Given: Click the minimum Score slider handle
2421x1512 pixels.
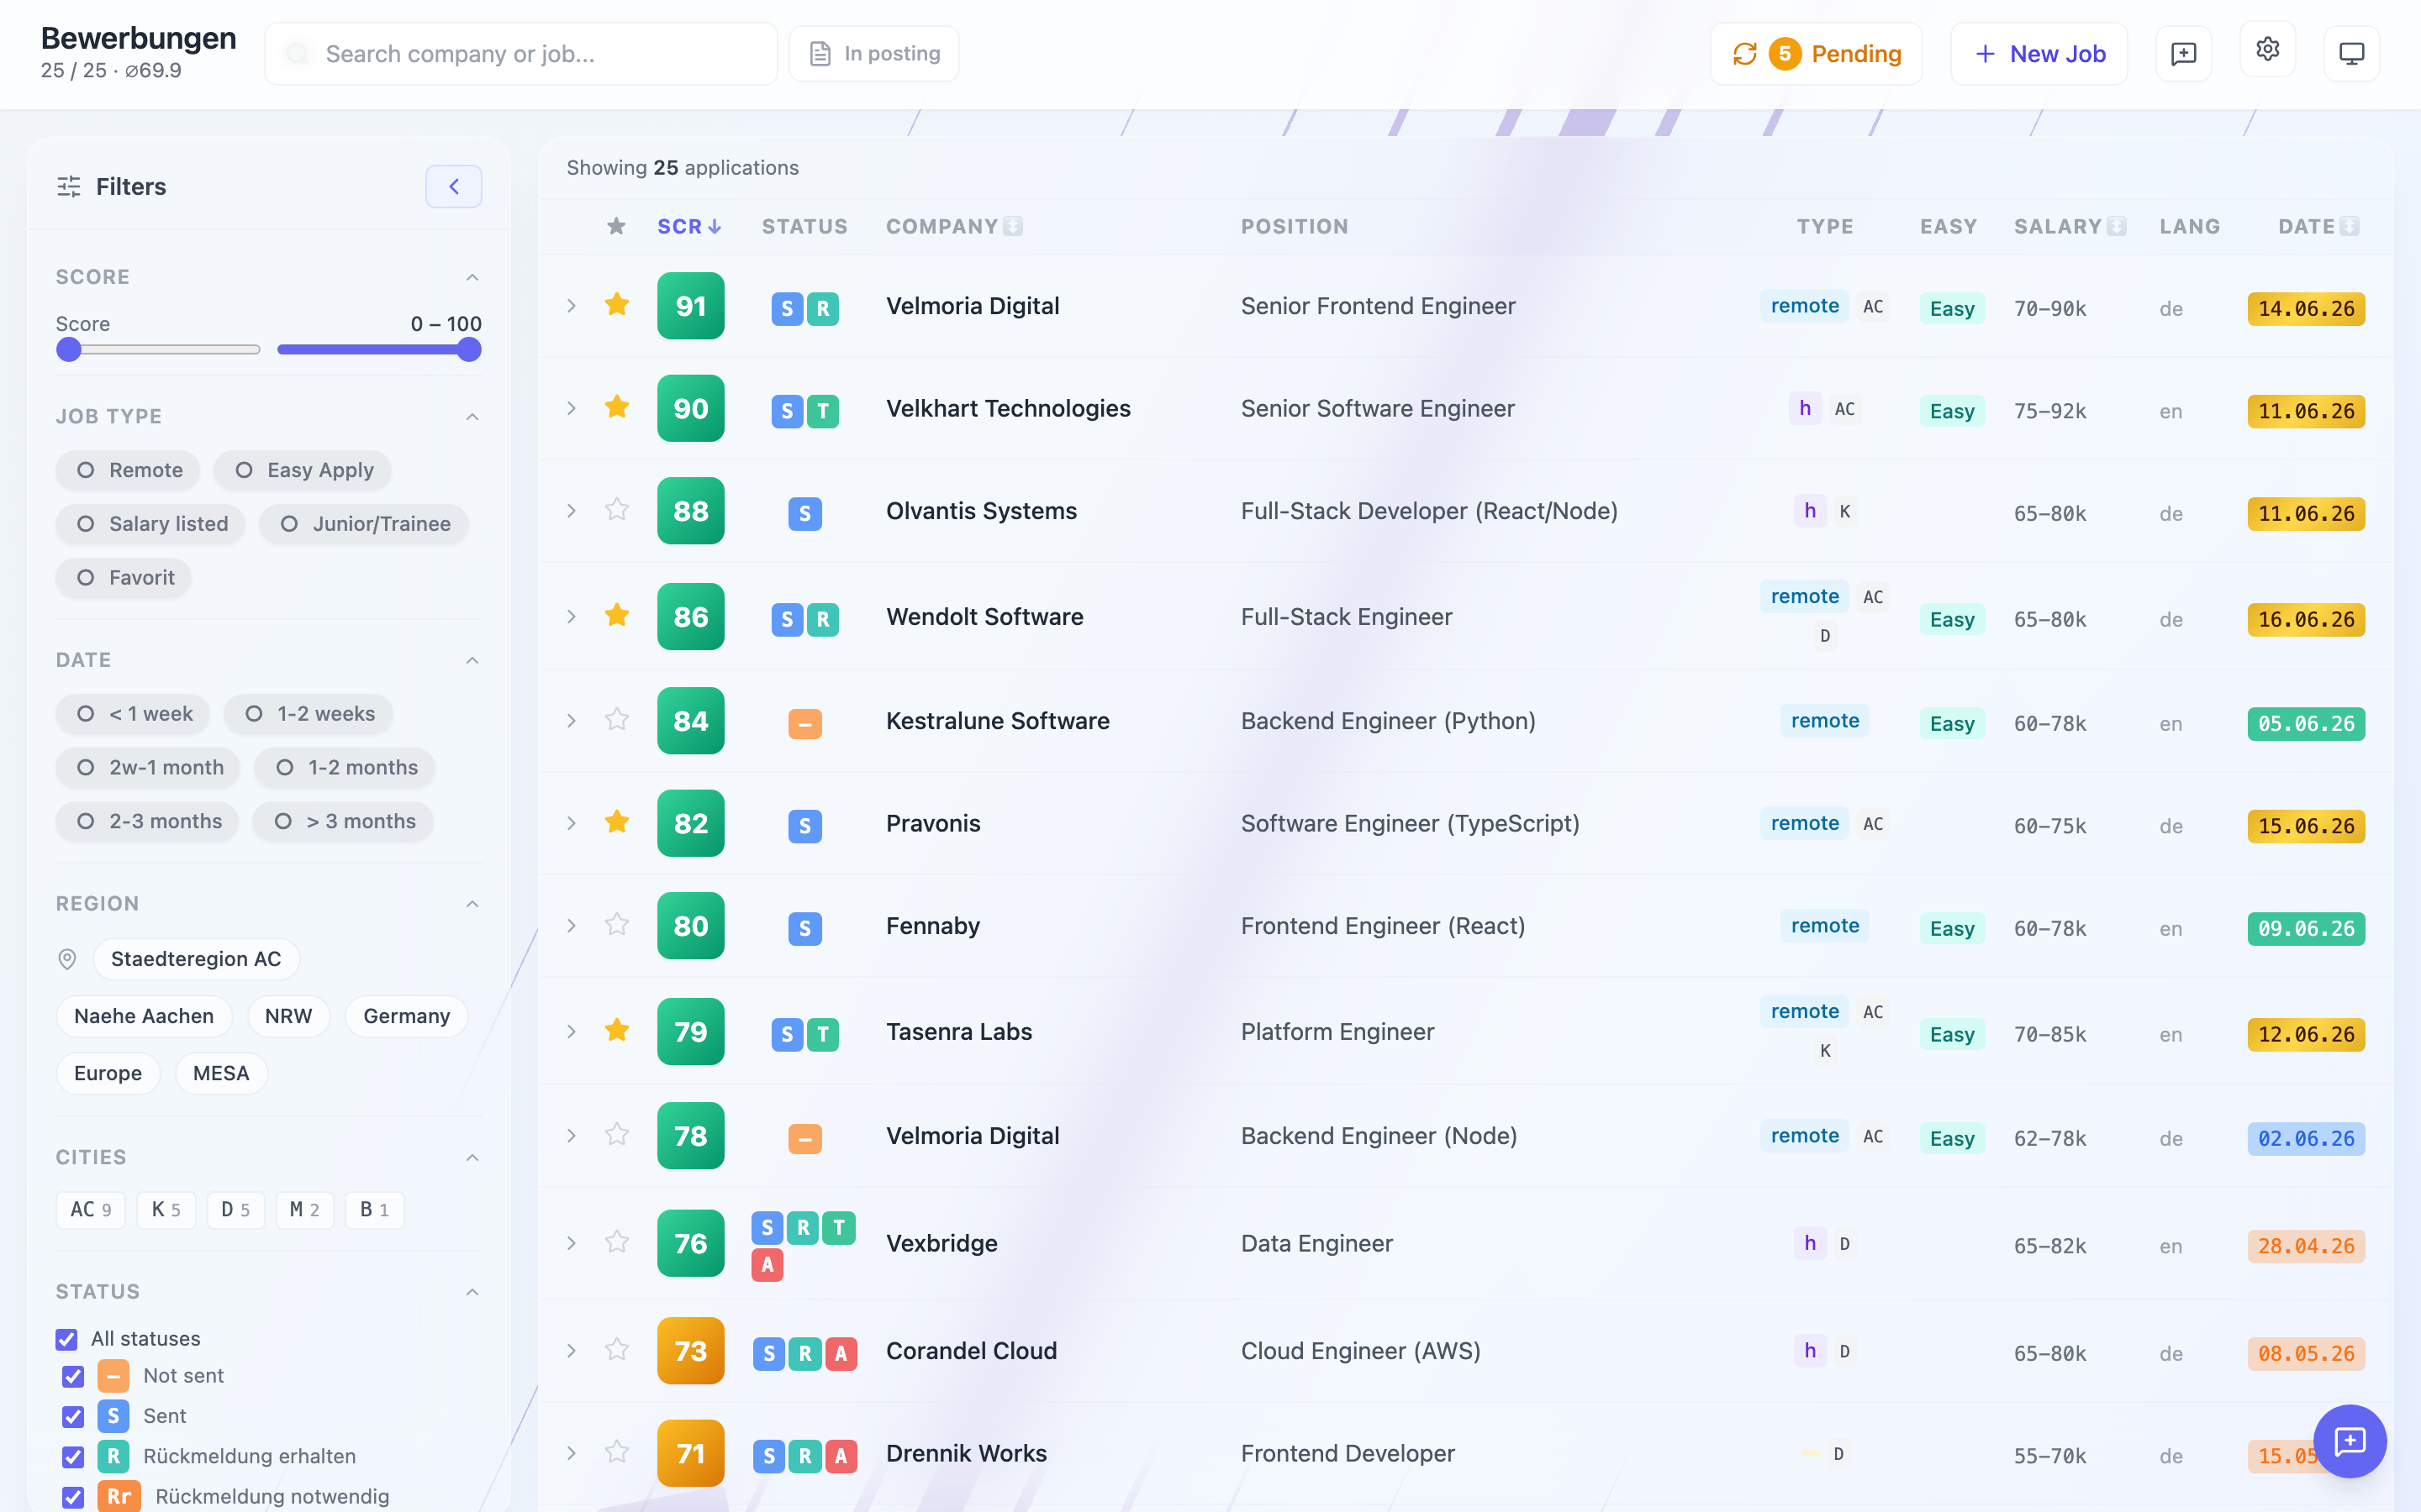Looking at the screenshot, I should (x=69, y=349).
